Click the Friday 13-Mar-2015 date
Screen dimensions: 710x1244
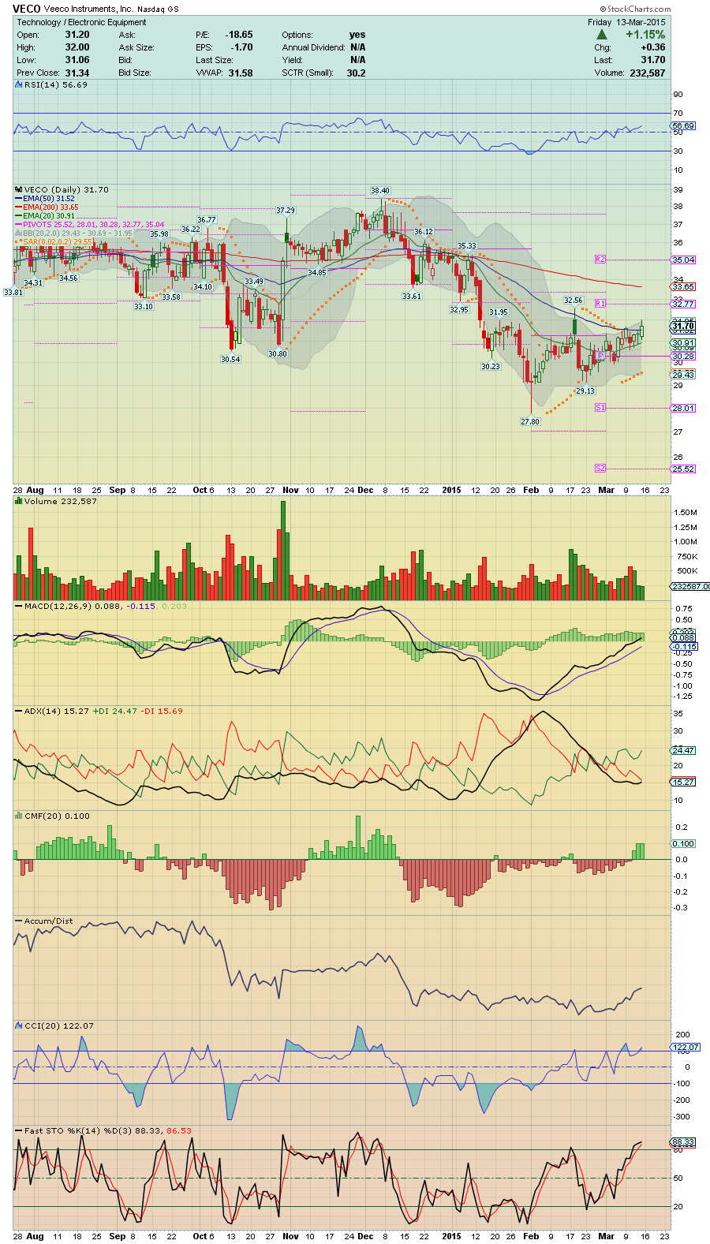pyautogui.click(x=626, y=22)
